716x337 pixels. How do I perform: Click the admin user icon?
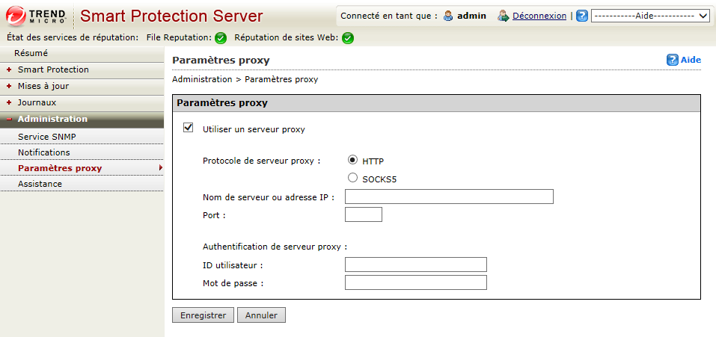[449, 16]
